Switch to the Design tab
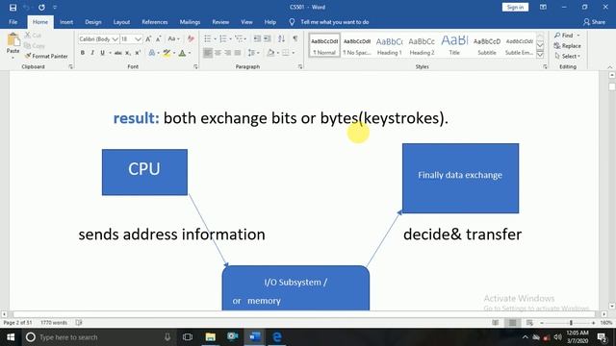The width and height of the screenshot is (616, 346). (93, 22)
